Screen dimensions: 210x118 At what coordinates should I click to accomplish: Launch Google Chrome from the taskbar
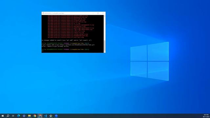35,116
